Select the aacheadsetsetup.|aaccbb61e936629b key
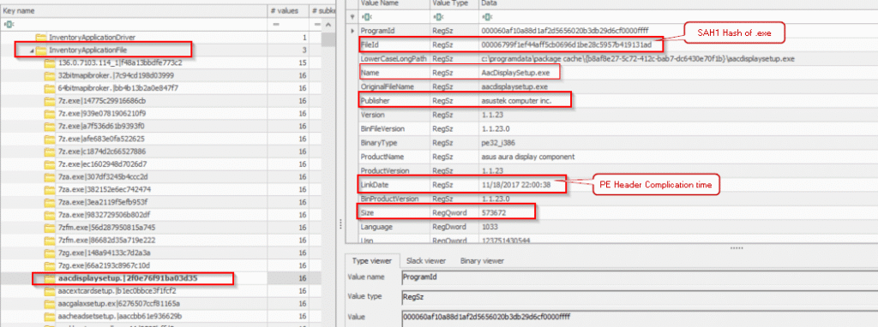 (x=120, y=316)
